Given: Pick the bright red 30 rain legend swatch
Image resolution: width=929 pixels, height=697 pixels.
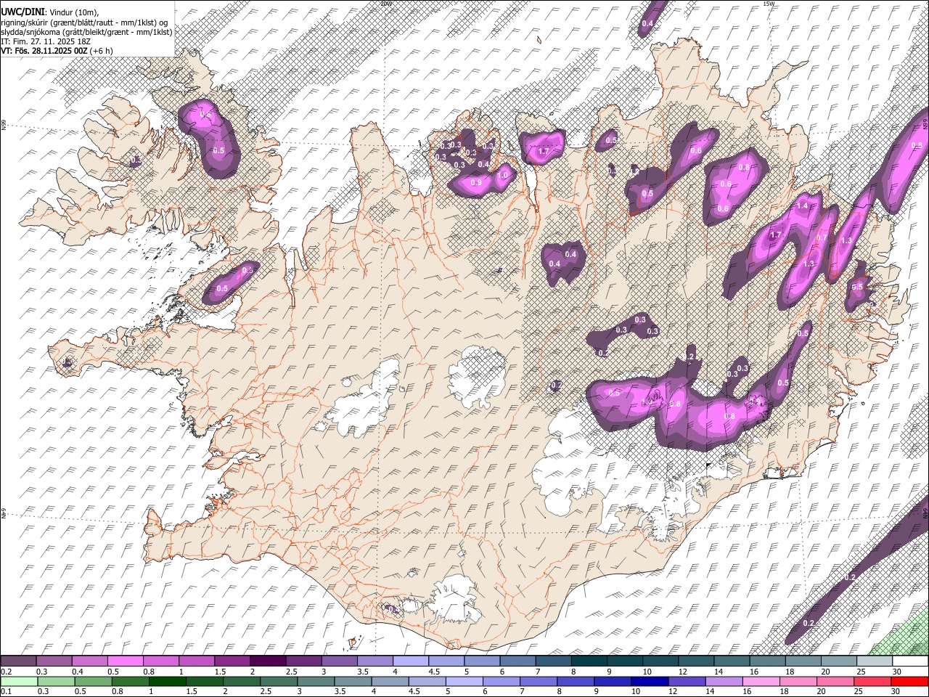Looking at the screenshot, I should tap(910, 681).
